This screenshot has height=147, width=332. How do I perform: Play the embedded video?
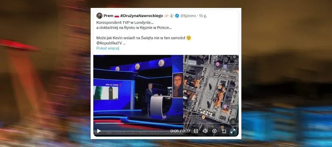pos(99,131)
